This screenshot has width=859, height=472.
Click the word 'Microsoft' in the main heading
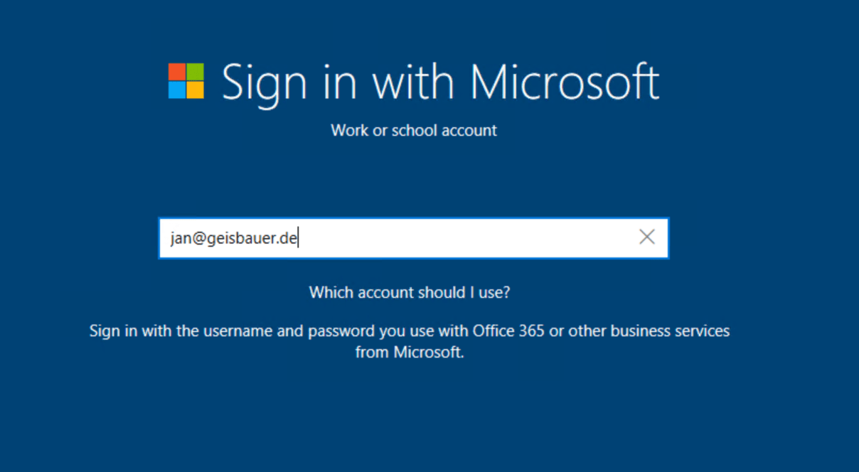[x=565, y=82]
